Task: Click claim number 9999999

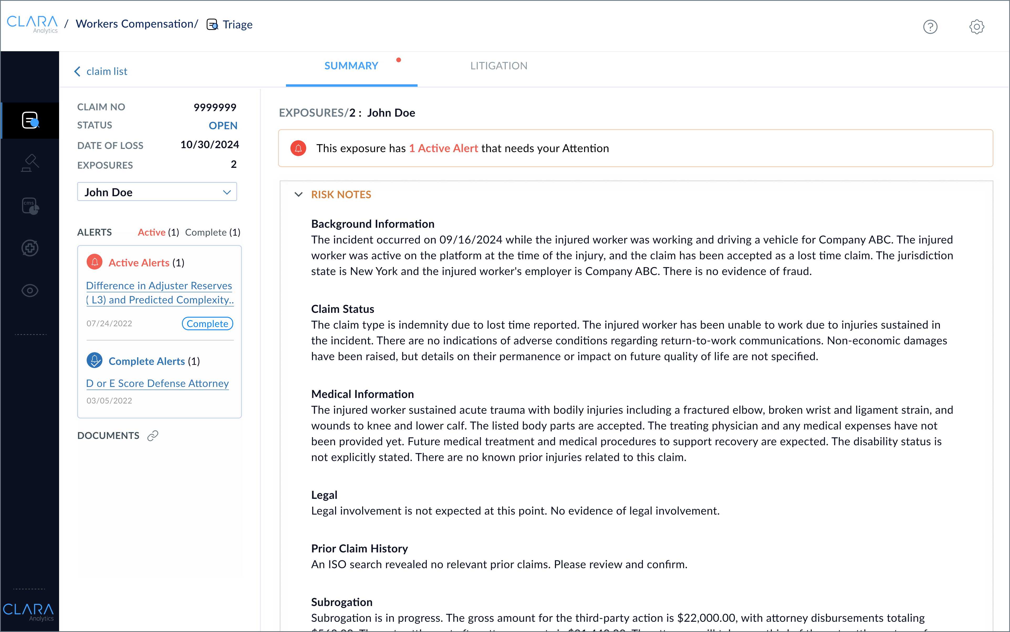Action: point(215,107)
